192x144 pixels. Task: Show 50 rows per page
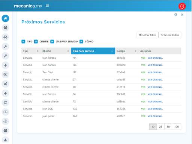168,127
